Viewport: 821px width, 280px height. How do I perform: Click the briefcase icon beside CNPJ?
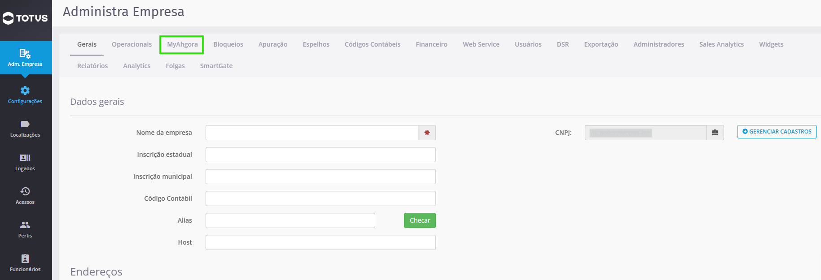tap(715, 133)
